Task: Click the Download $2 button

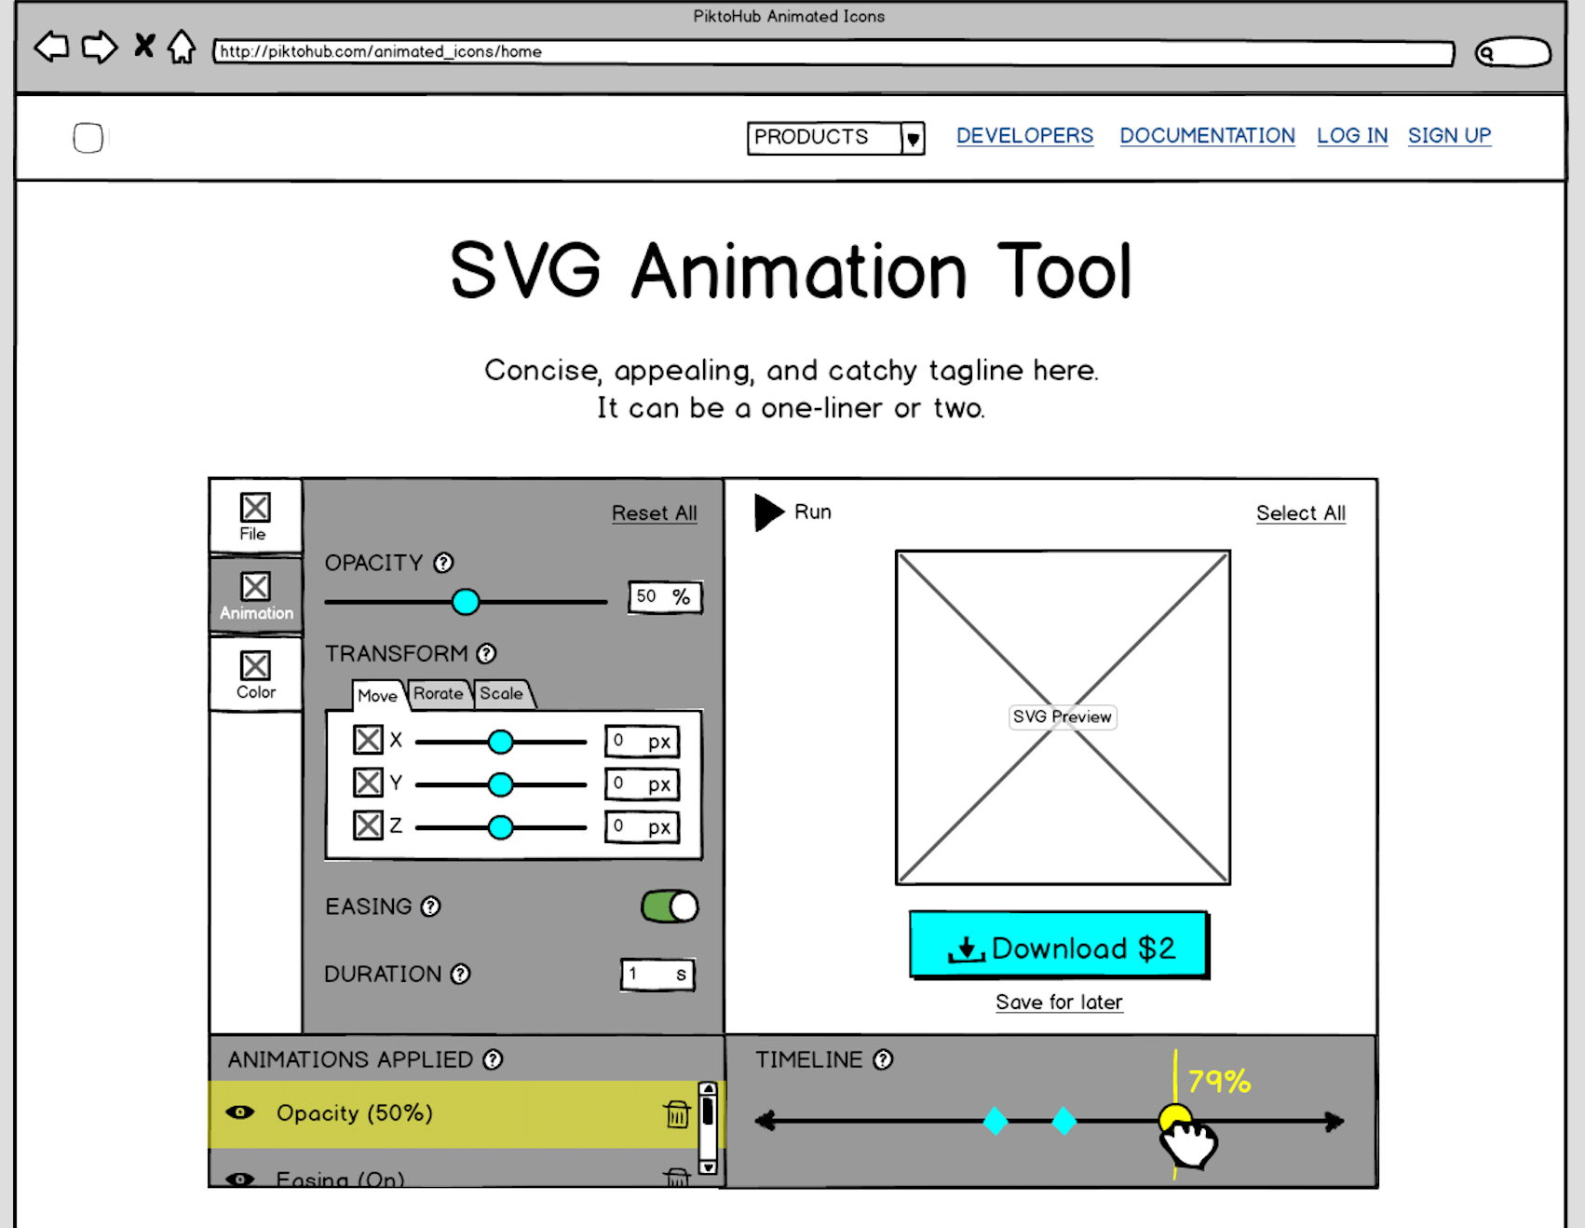Action: 1059,946
